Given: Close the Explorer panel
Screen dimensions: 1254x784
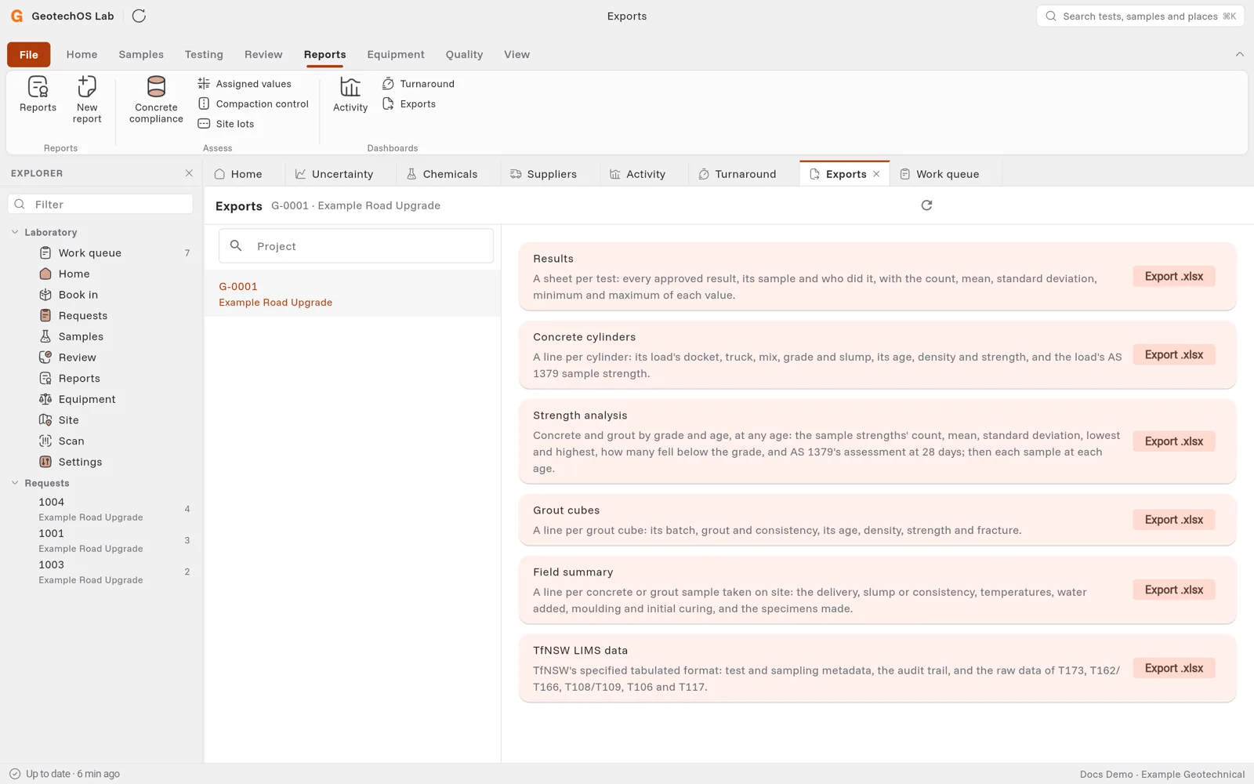Looking at the screenshot, I should pos(189,173).
